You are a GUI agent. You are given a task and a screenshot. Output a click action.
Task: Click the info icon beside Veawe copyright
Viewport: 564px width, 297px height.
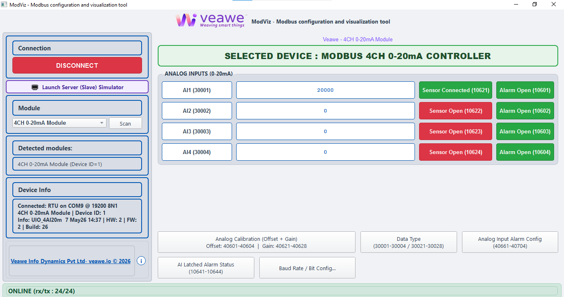(x=141, y=261)
